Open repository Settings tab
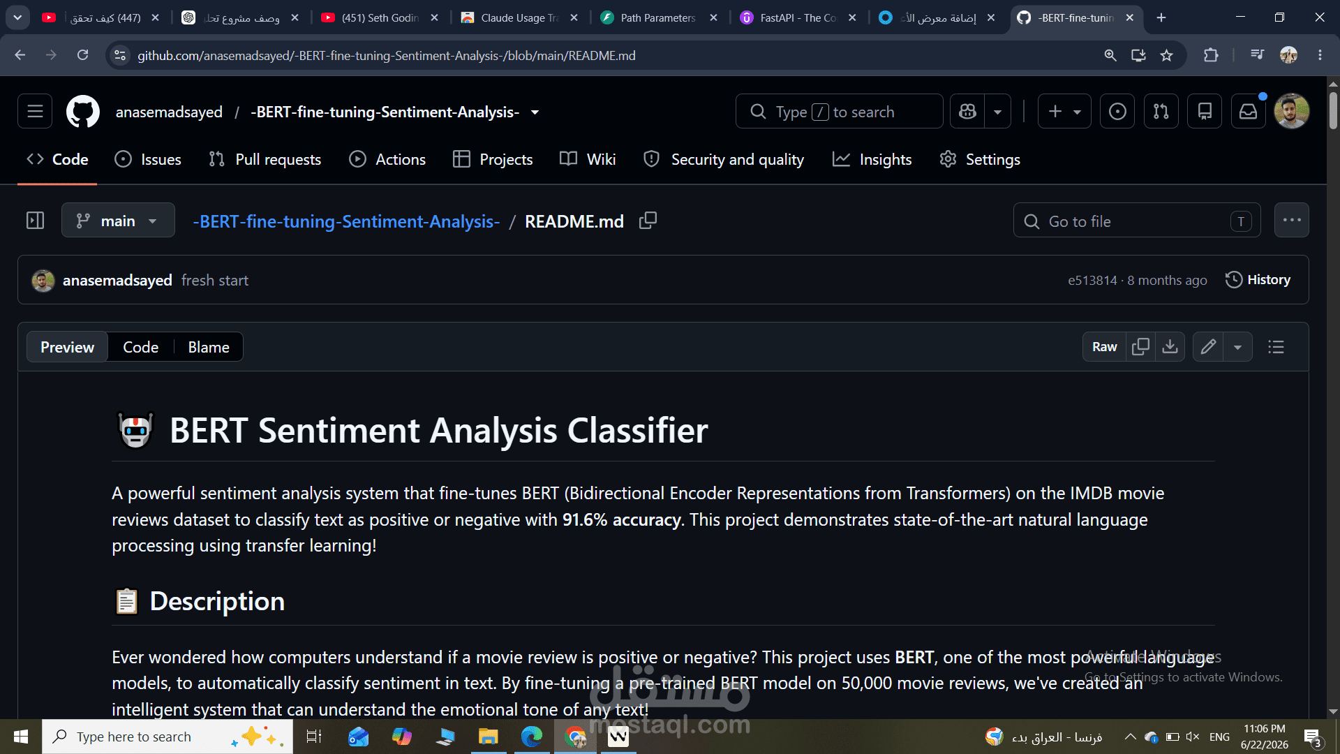The image size is (1340, 754). coord(980,159)
